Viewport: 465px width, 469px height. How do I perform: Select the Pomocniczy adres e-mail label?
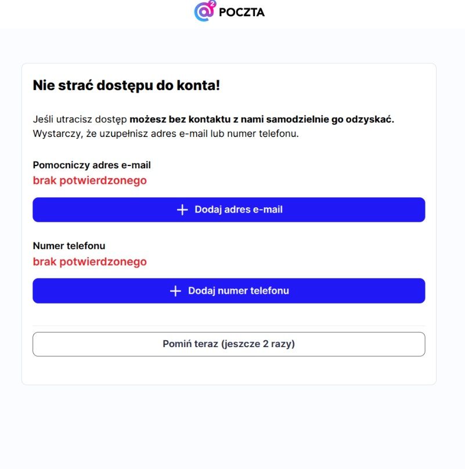92,165
